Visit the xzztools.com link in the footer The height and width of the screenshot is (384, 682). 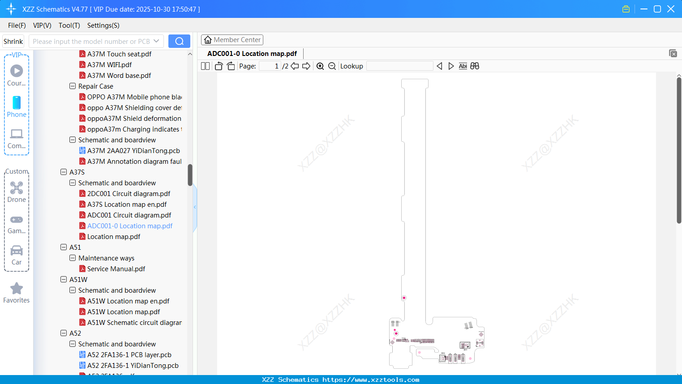[371, 380]
